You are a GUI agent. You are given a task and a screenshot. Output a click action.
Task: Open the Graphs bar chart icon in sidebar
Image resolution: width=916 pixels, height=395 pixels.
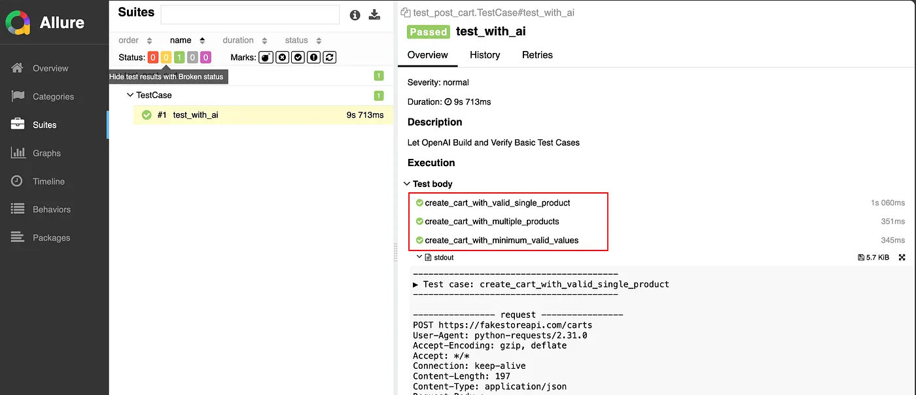(18, 153)
